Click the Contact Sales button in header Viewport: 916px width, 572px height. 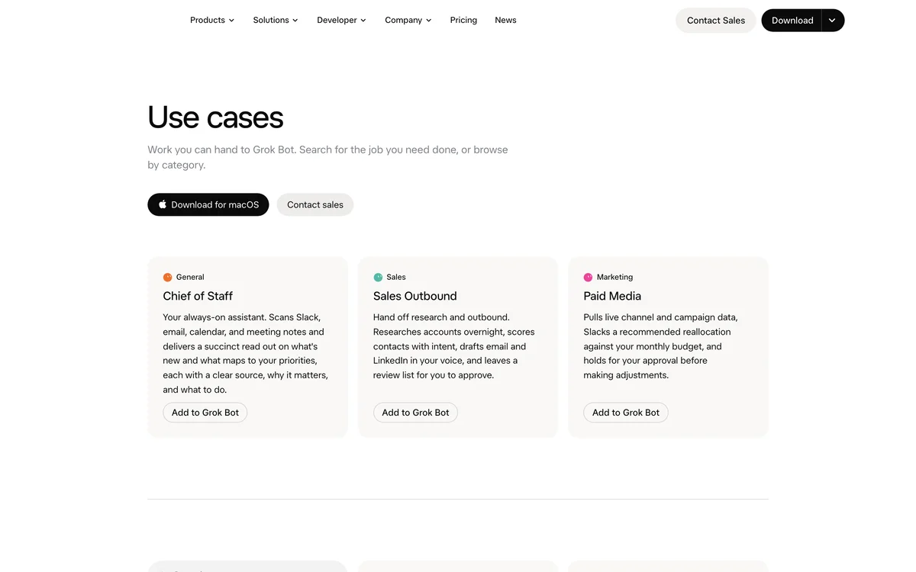(x=716, y=21)
